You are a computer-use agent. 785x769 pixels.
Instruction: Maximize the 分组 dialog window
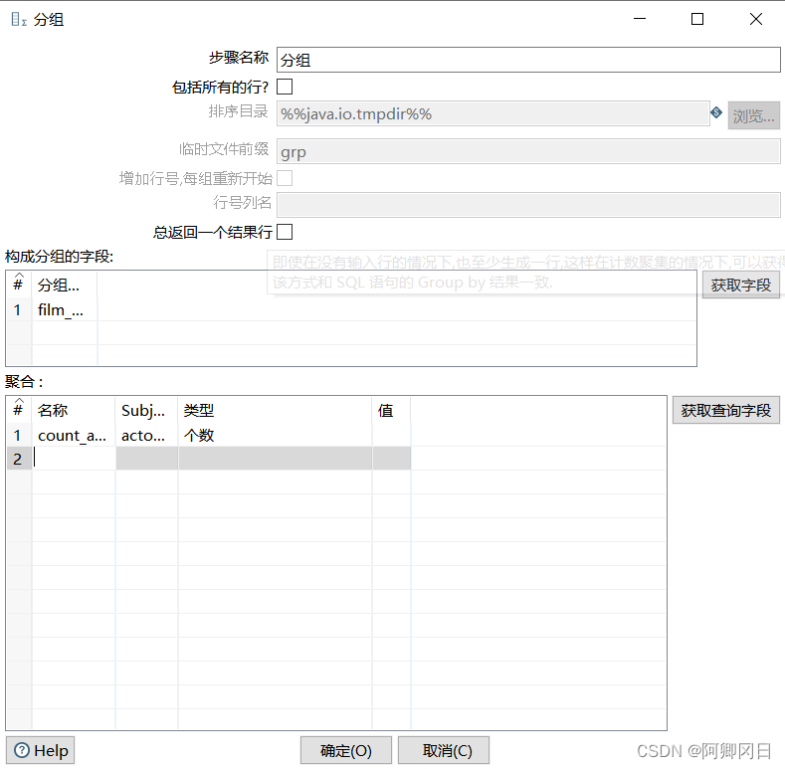697,19
